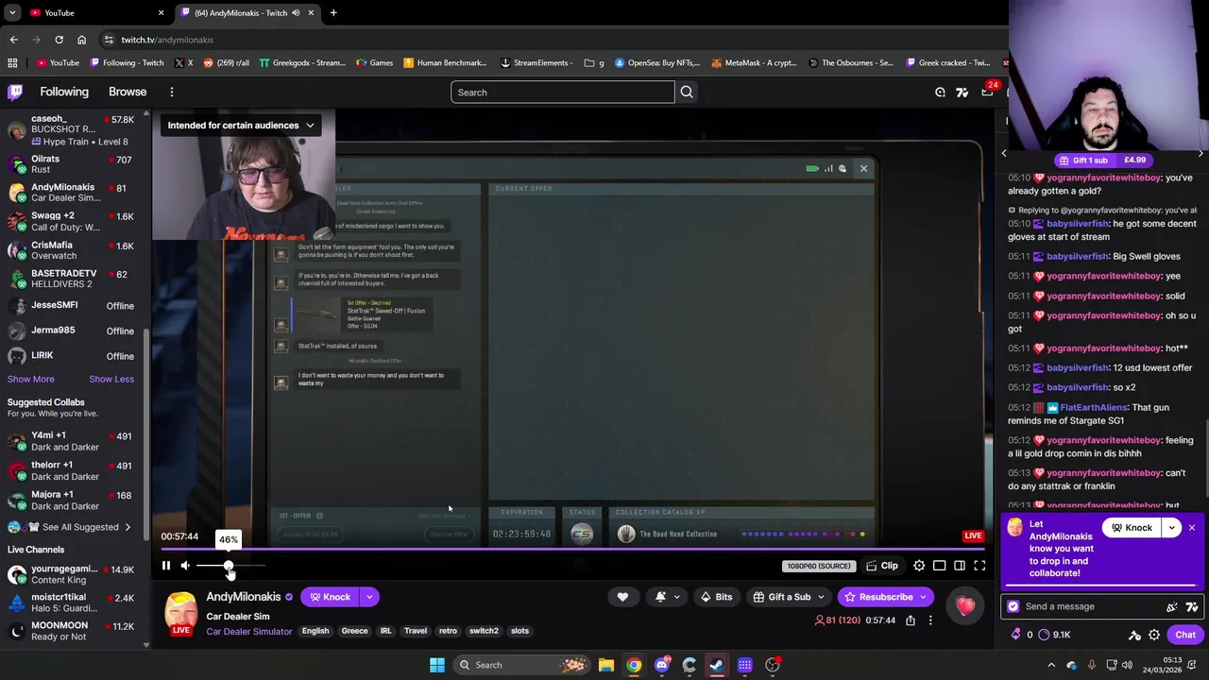Mute the stream with the speaker icon

point(185,566)
